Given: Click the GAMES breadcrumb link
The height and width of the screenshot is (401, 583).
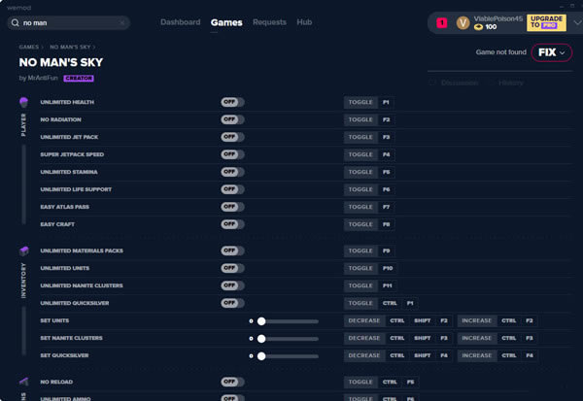Looking at the screenshot, I should pos(28,47).
